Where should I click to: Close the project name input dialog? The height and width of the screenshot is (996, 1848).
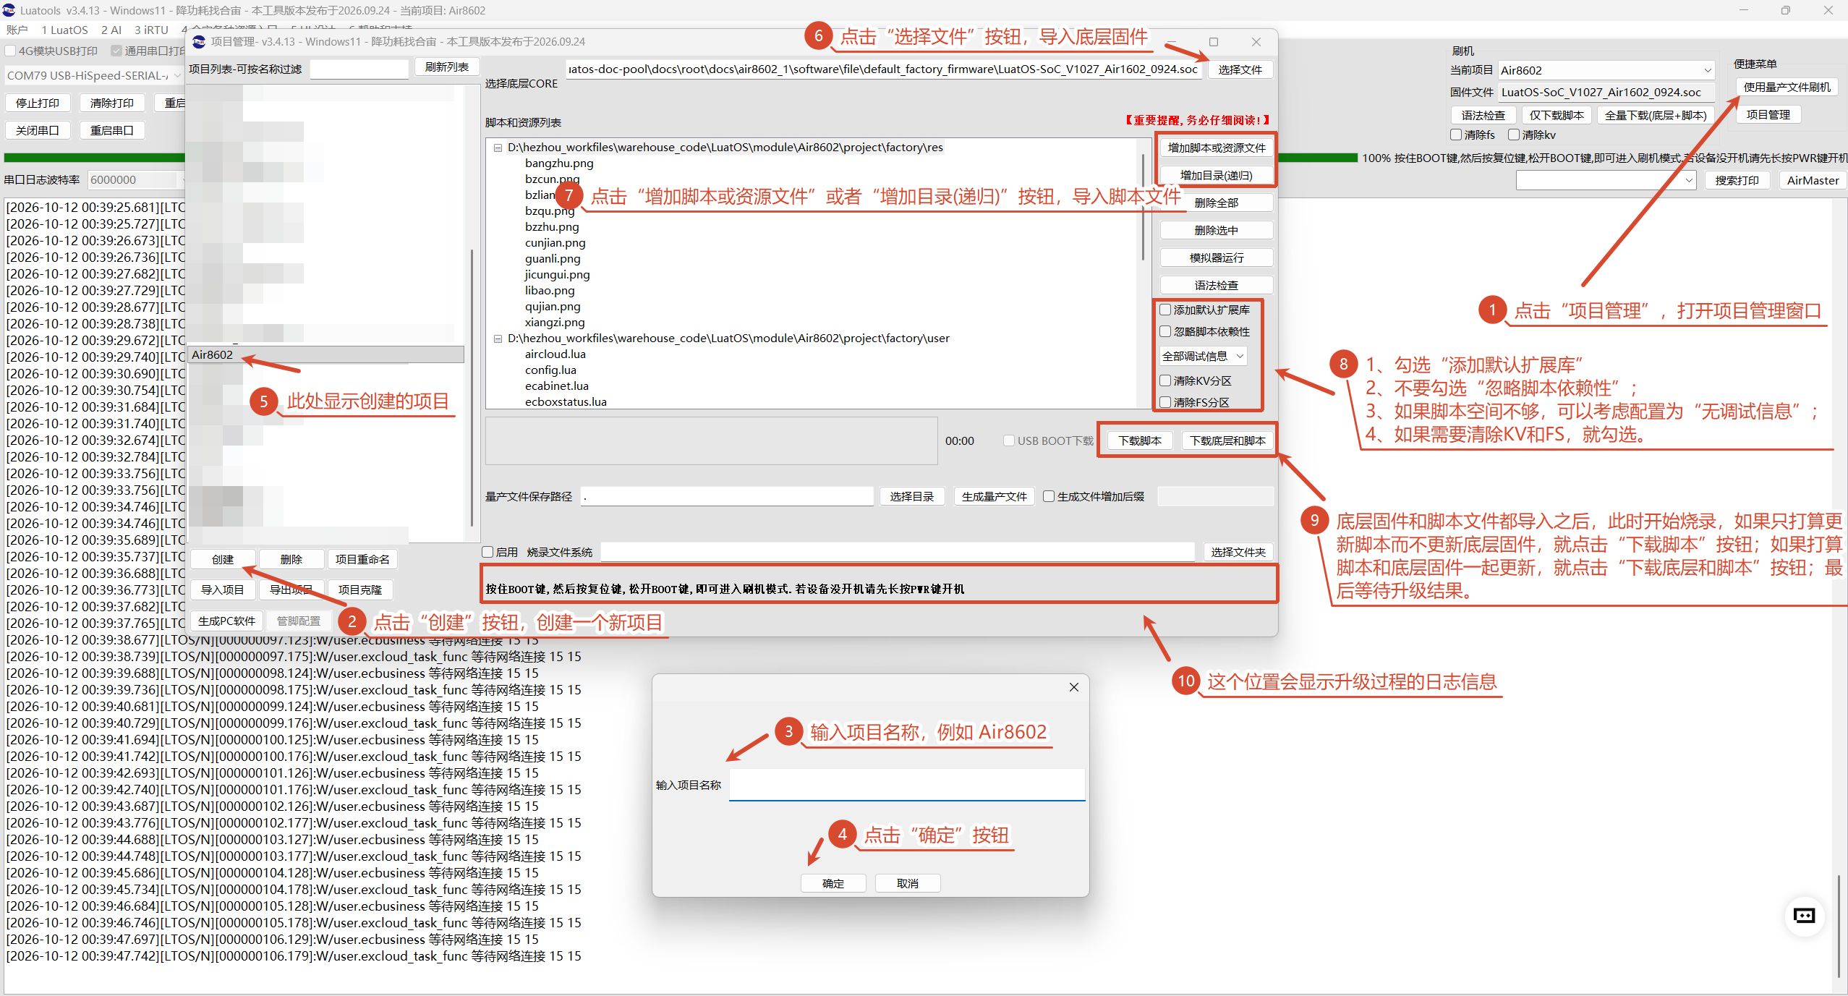[1074, 687]
